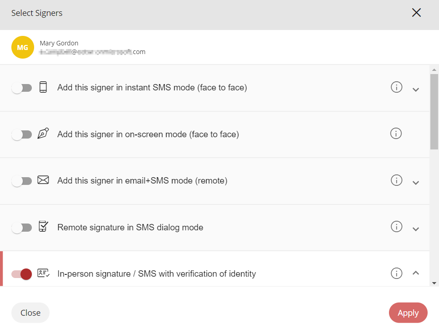Expand the instant SMS mode options
Viewport: 439px width, 328px height.
coord(415,89)
